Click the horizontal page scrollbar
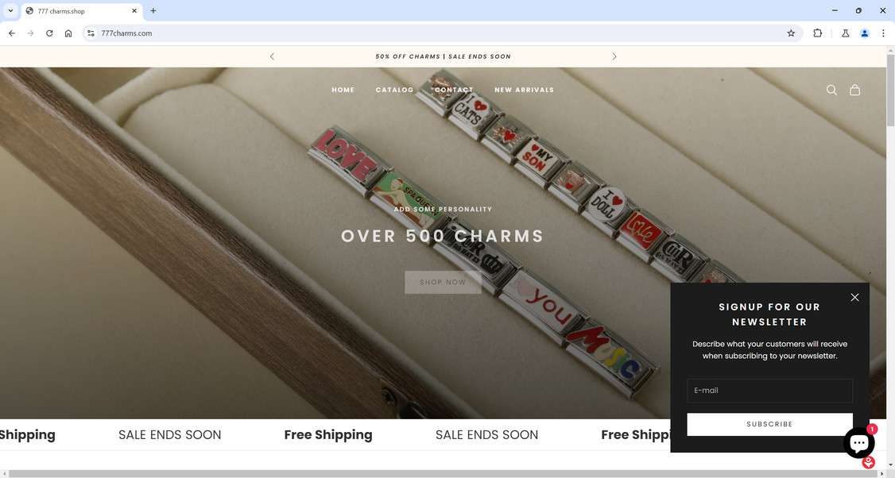 (x=443, y=473)
